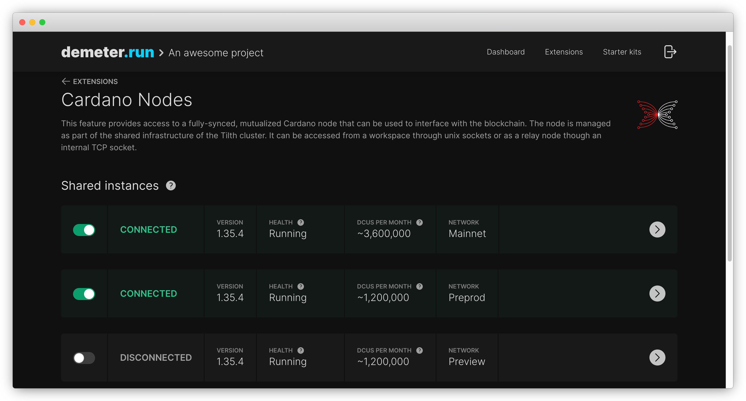Viewport: 746px width, 401px height.
Task: Open Preprod instance details via chevron
Action: pyautogui.click(x=657, y=294)
